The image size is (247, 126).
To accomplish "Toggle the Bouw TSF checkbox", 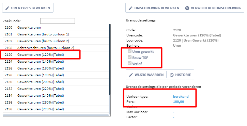I will (x=130, y=57).
